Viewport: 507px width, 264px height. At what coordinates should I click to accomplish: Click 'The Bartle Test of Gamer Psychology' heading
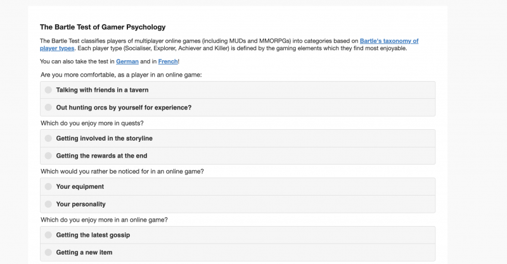pos(103,27)
